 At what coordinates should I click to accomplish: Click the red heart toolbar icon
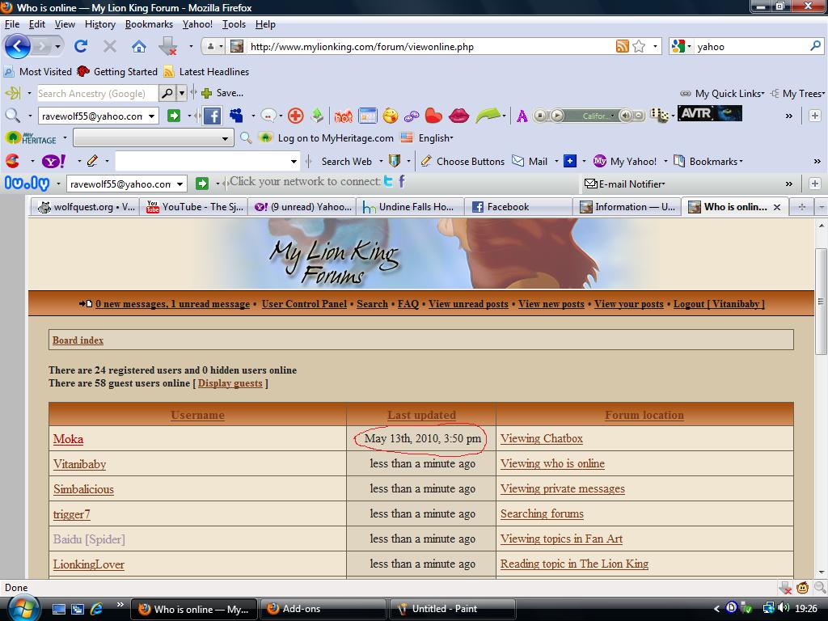pyautogui.click(x=434, y=116)
